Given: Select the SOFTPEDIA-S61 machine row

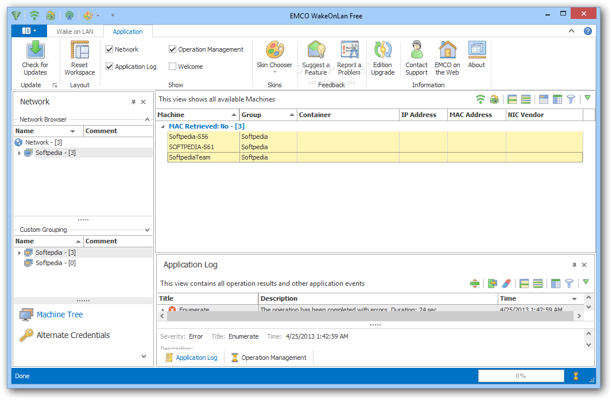Looking at the screenshot, I should click(x=375, y=147).
